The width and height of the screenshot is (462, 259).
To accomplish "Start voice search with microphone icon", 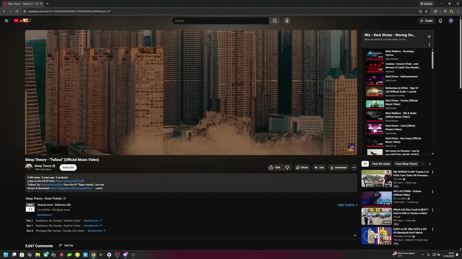I will (x=287, y=21).
